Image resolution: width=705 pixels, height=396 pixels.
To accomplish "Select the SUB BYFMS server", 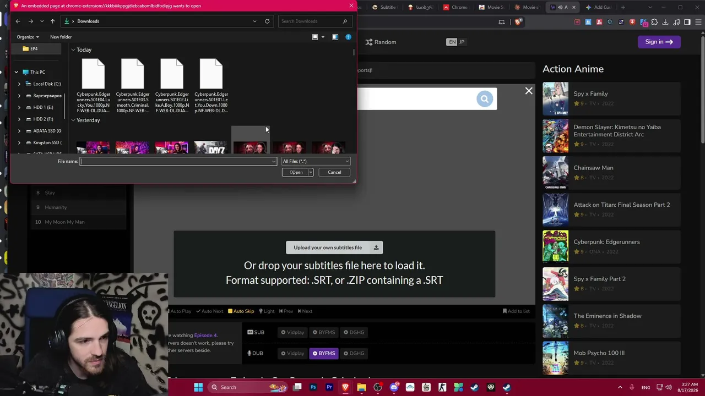I will 324,332.
